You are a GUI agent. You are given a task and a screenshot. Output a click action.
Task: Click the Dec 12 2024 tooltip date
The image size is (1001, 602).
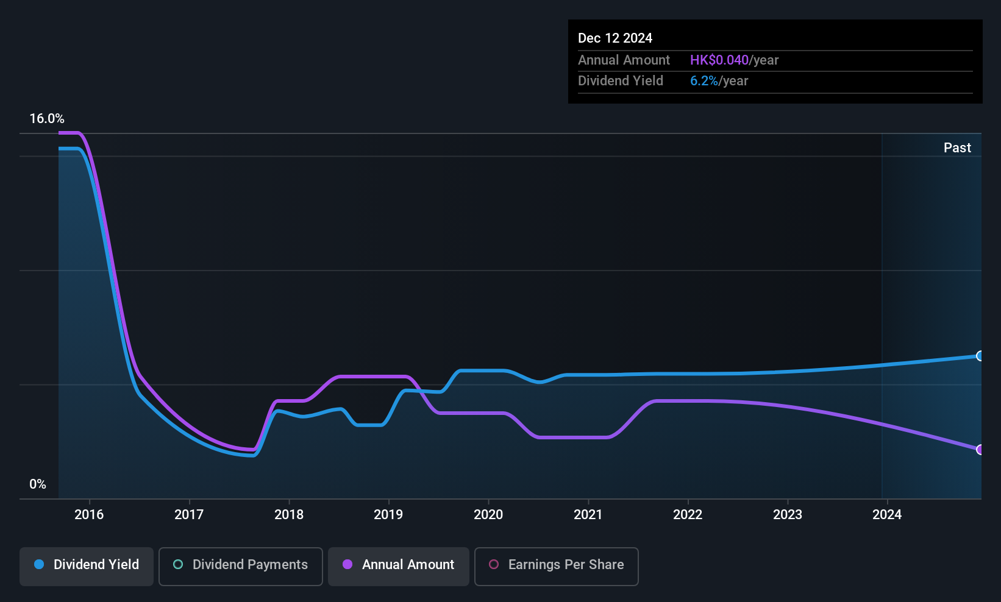615,38
